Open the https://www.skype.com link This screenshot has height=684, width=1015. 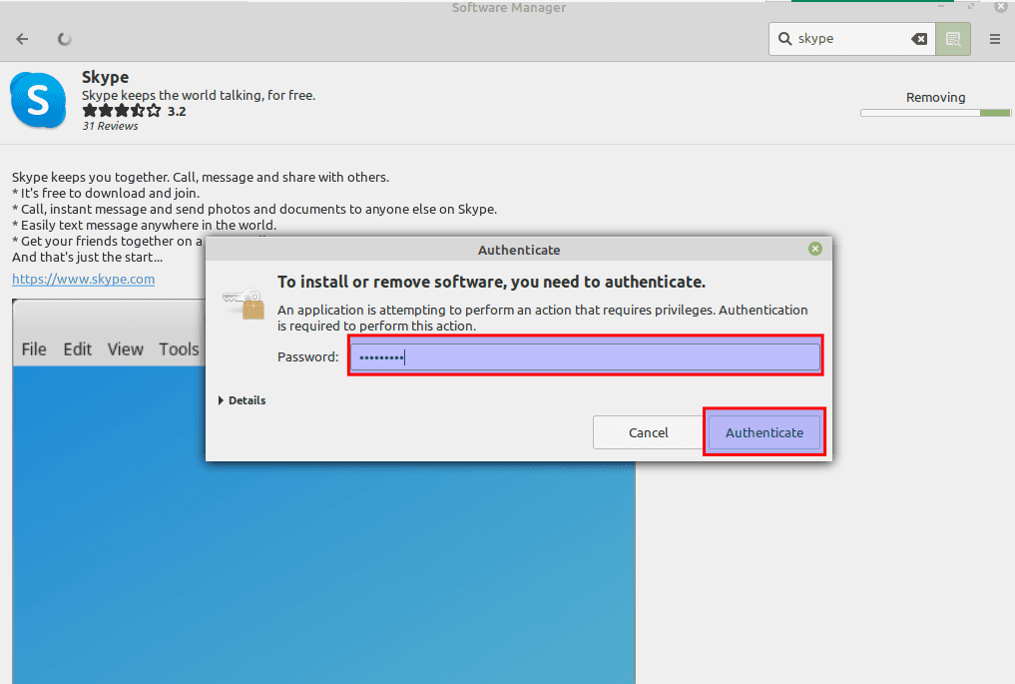(x=83, y=279)
